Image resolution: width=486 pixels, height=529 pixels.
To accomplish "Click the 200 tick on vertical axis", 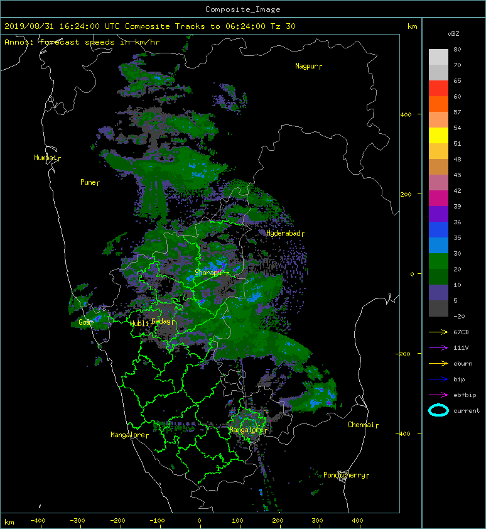I will click(406, 195).
